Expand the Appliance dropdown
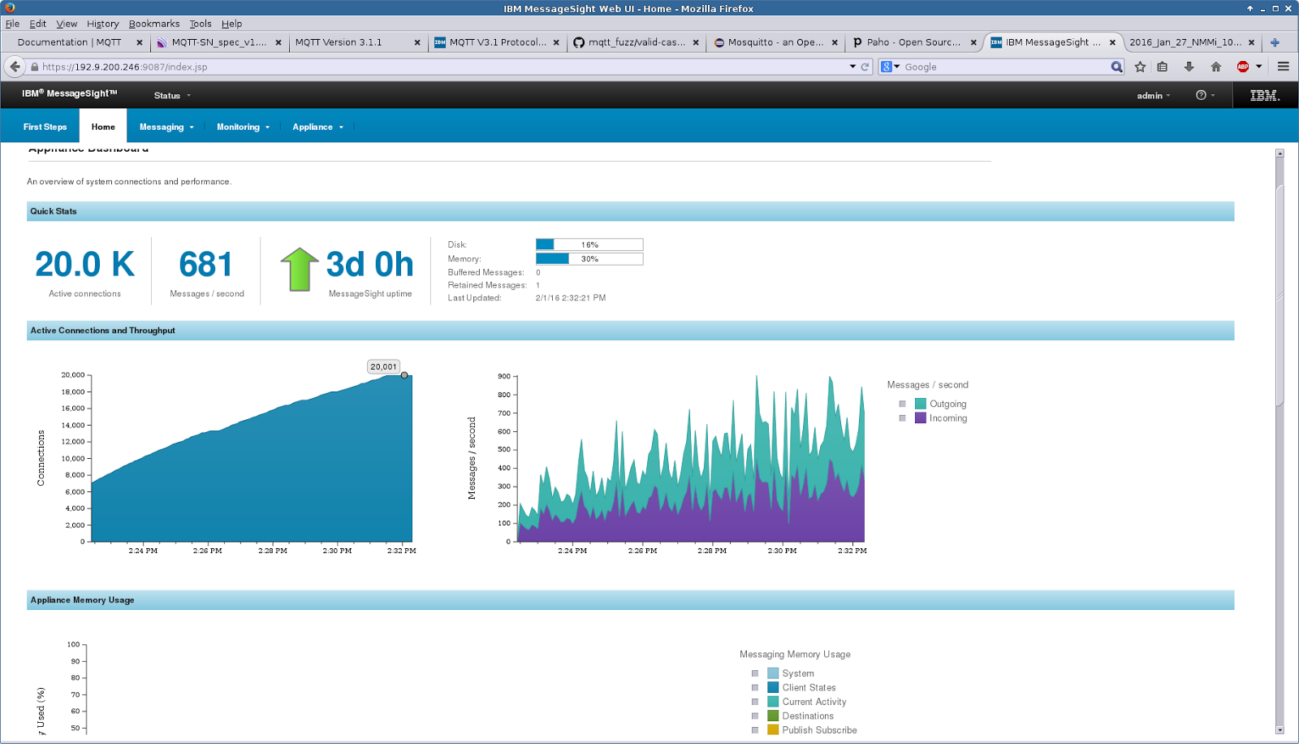This screenshot has width=1299, height=744. click(317, 127)
